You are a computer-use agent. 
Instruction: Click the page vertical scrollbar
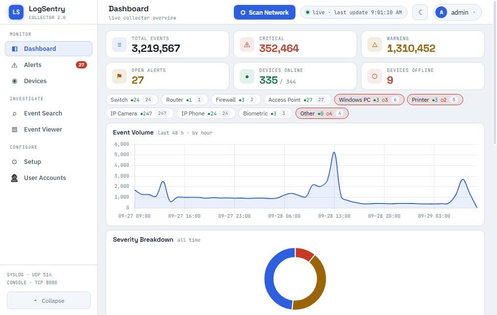(495, 73)
